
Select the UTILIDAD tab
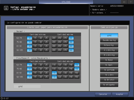66,2
